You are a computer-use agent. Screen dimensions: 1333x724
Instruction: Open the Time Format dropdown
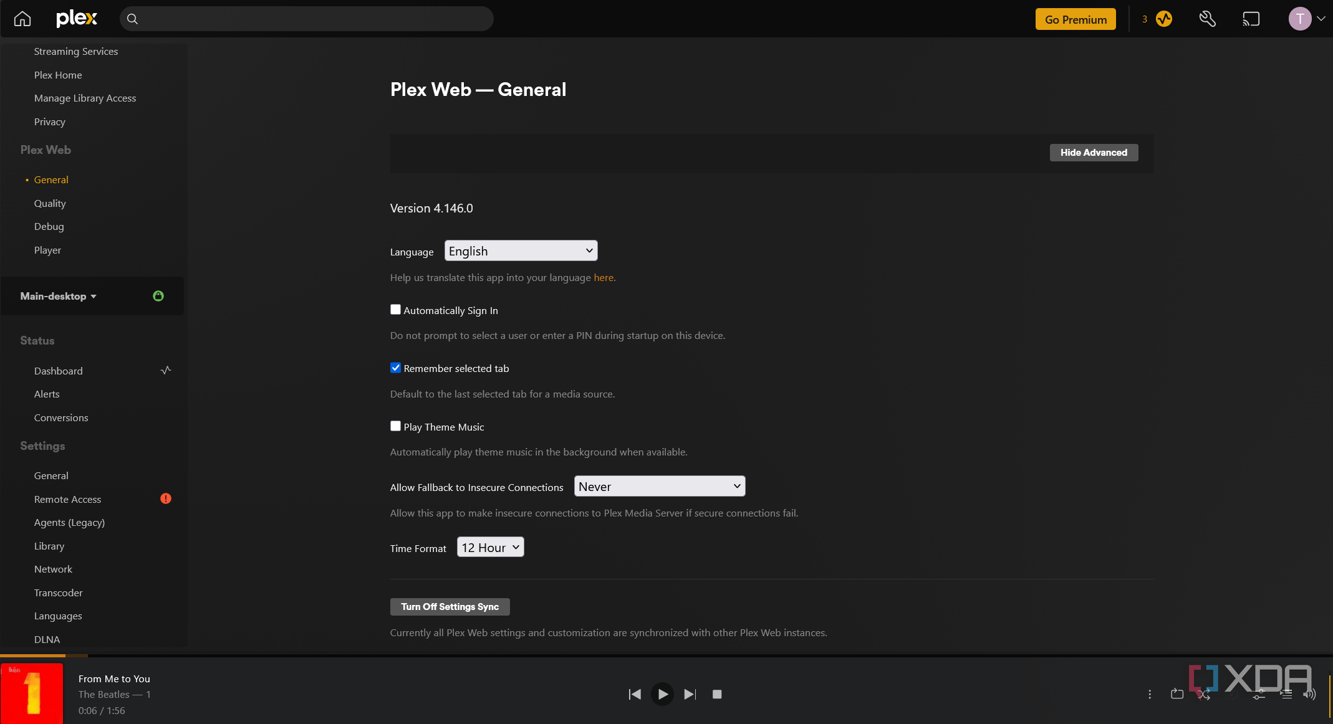[491, 547]
